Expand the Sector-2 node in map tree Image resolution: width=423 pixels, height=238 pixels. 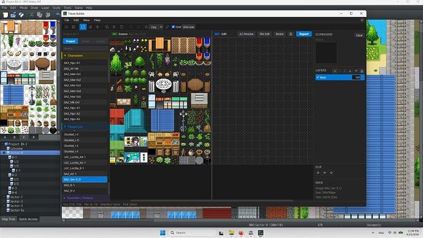tap(4, 201)
